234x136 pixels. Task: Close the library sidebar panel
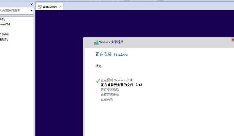31,4
